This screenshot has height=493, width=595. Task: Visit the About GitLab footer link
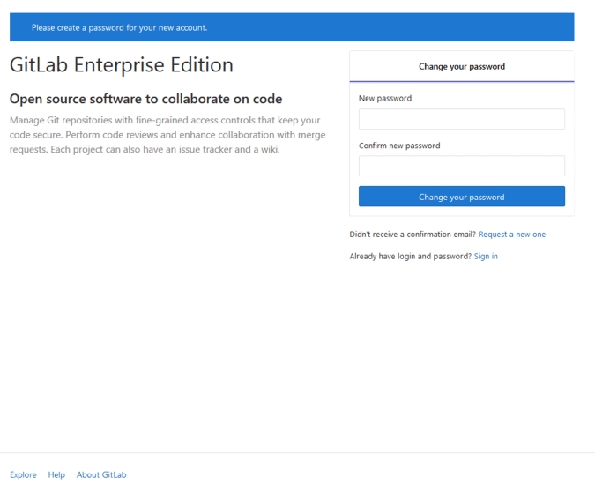(101, 474)
